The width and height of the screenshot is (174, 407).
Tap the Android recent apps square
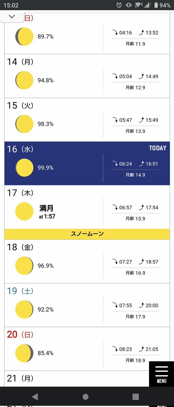coord(135,396)
